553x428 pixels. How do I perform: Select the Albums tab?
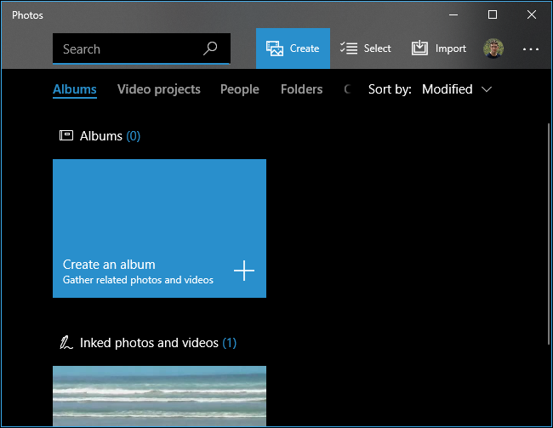tap(75, 89)
